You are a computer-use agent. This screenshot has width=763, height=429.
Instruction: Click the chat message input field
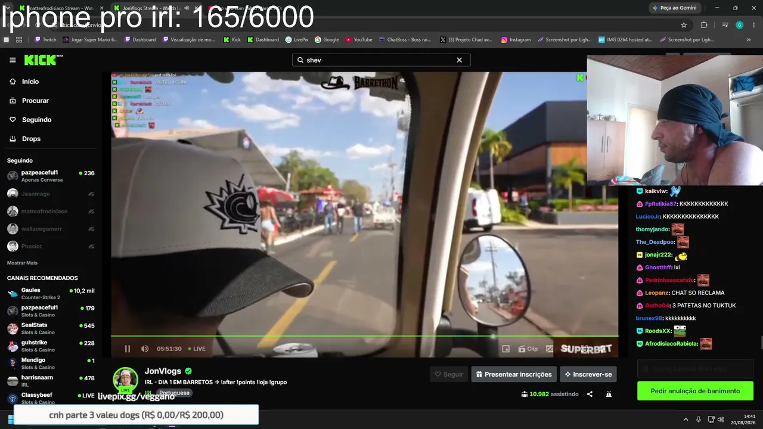(695, 369)
